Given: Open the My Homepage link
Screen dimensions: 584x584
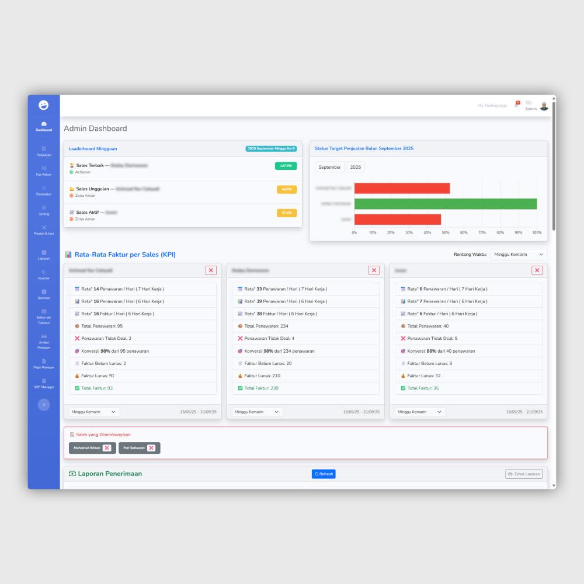Looking at the screenshot, I should pos(492,106).
